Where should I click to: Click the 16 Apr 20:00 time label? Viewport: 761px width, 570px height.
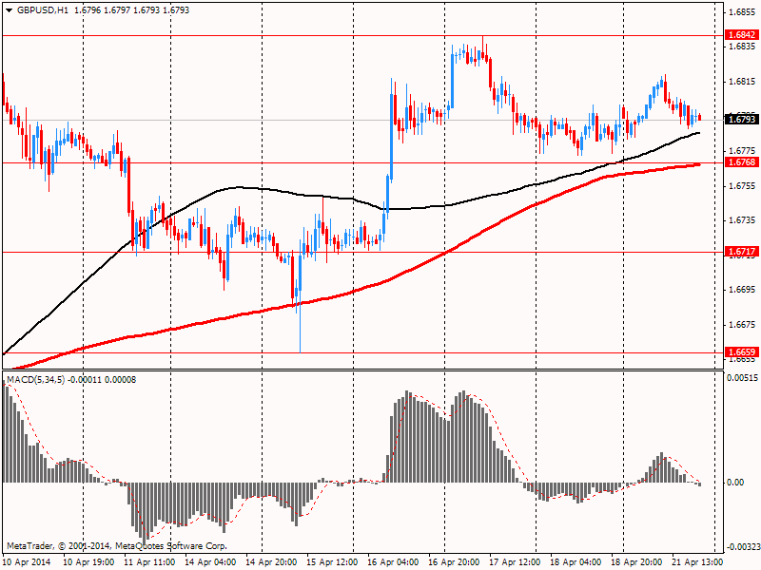[455, 562]
